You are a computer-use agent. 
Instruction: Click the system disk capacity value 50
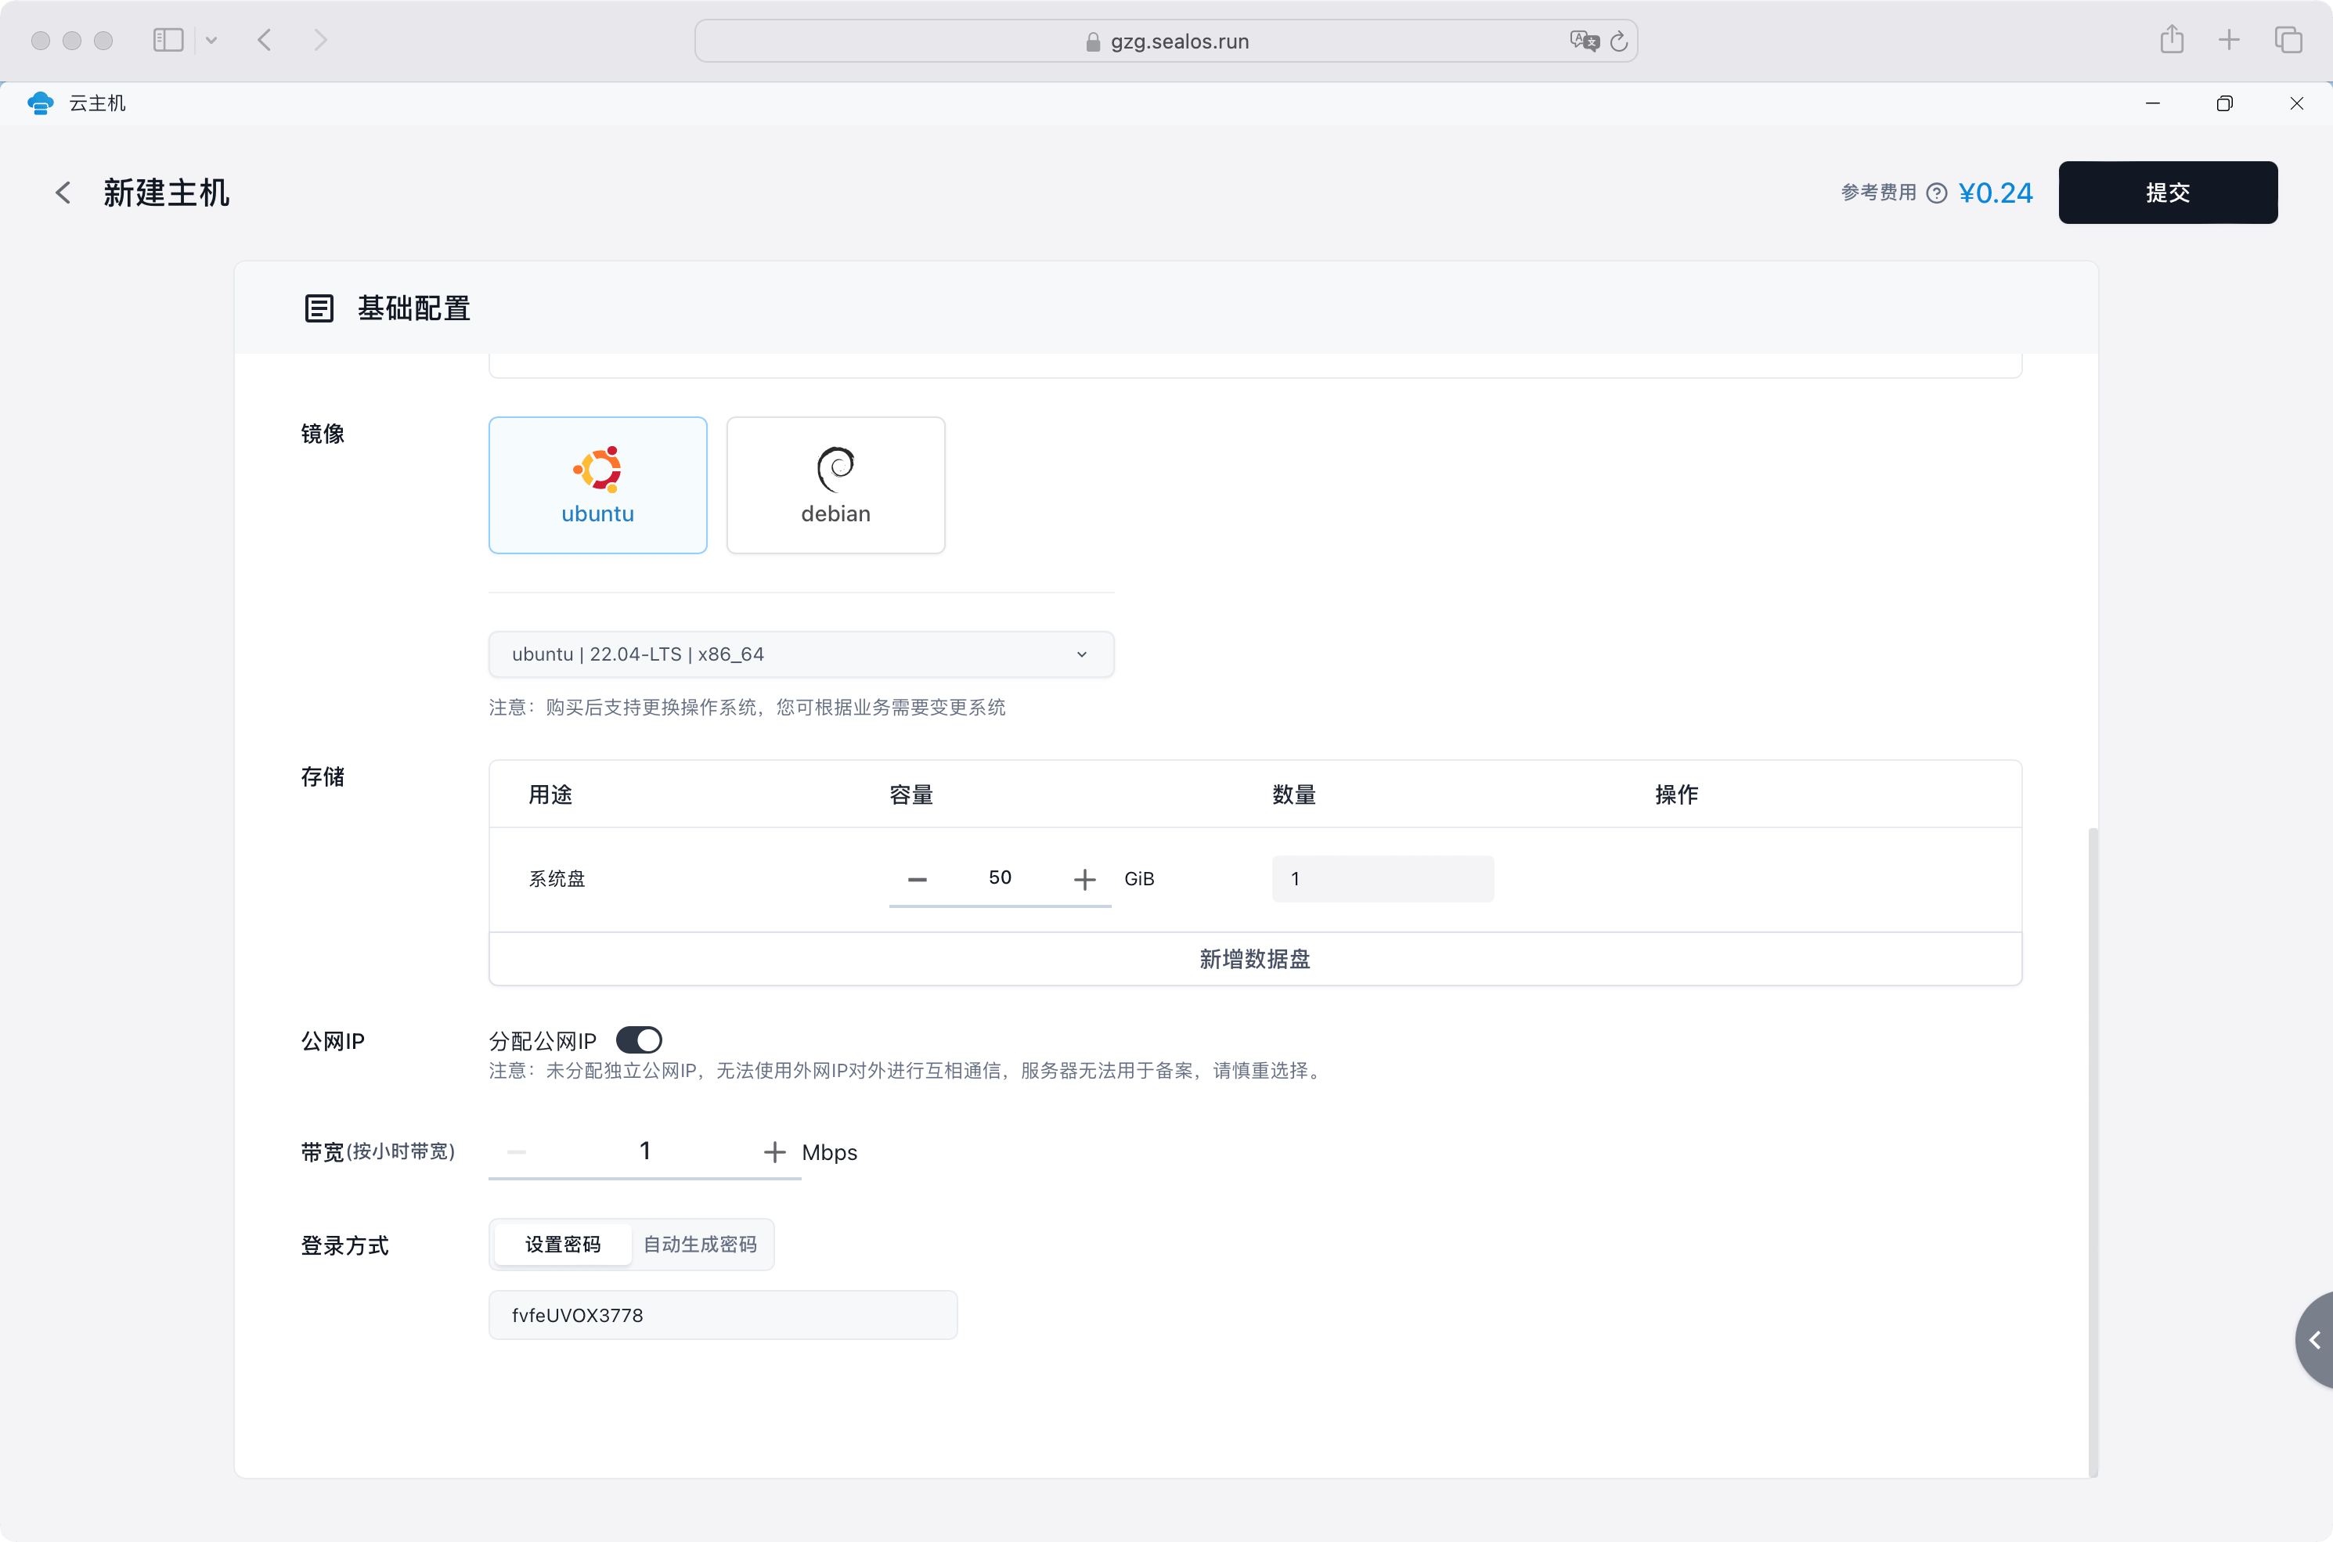(x=999, y=877)
